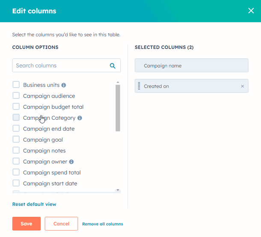The height and width of the screenshot is (237, 261).
Task: Check the Campaign start date option
Action: pyautogui.click(x=16, y=184)
